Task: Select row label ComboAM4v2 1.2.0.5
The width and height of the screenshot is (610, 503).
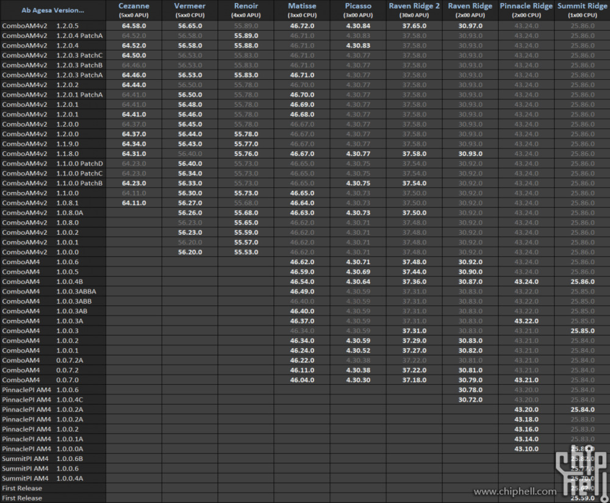Action: click(40, 26)
